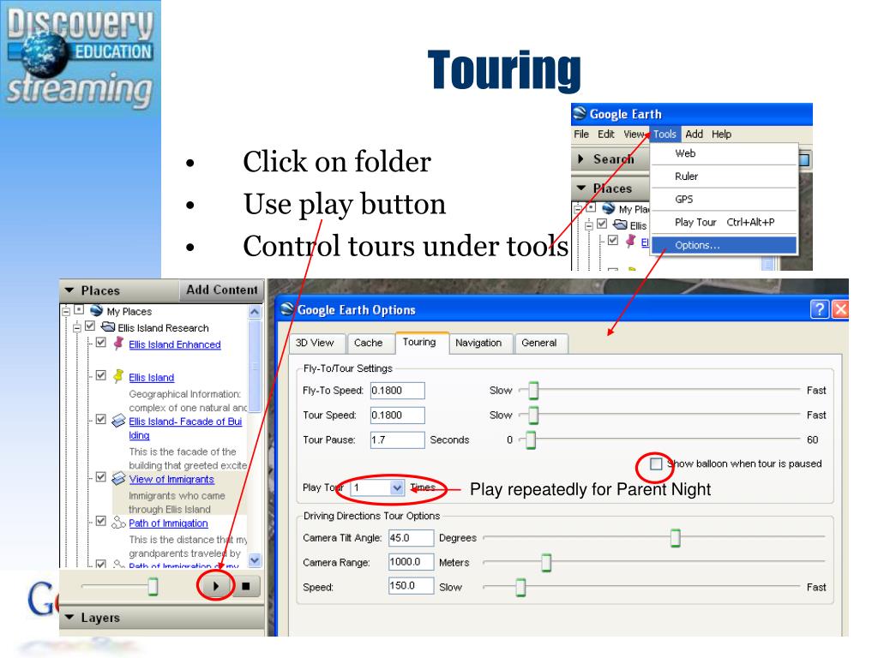Screen dimensions: 878x658
Task: Collapse the Ellis Island Research tree node
Action: click(x=77, y=327)
